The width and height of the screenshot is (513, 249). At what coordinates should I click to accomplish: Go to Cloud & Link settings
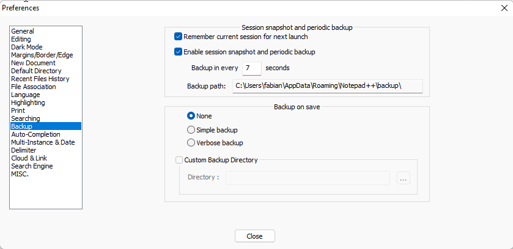(x=29, y=158)
